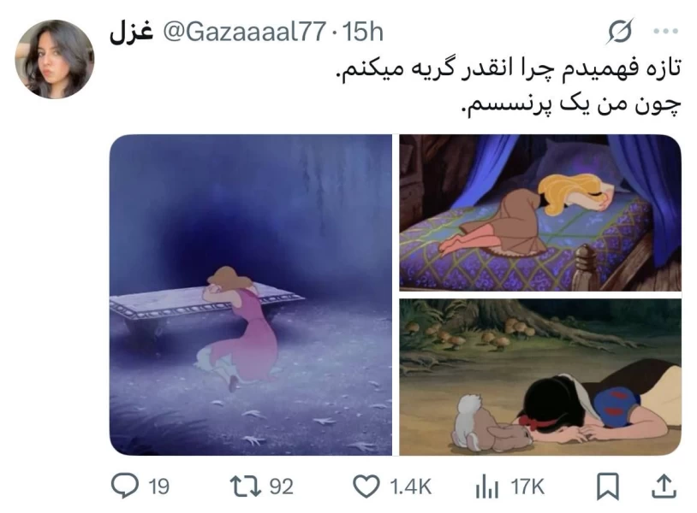Screen dimensions: 697x513
Task: View analytics via bar chart icon
Action: (x=486, y=486)
